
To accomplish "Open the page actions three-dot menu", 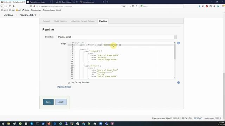I will point(130,6).
